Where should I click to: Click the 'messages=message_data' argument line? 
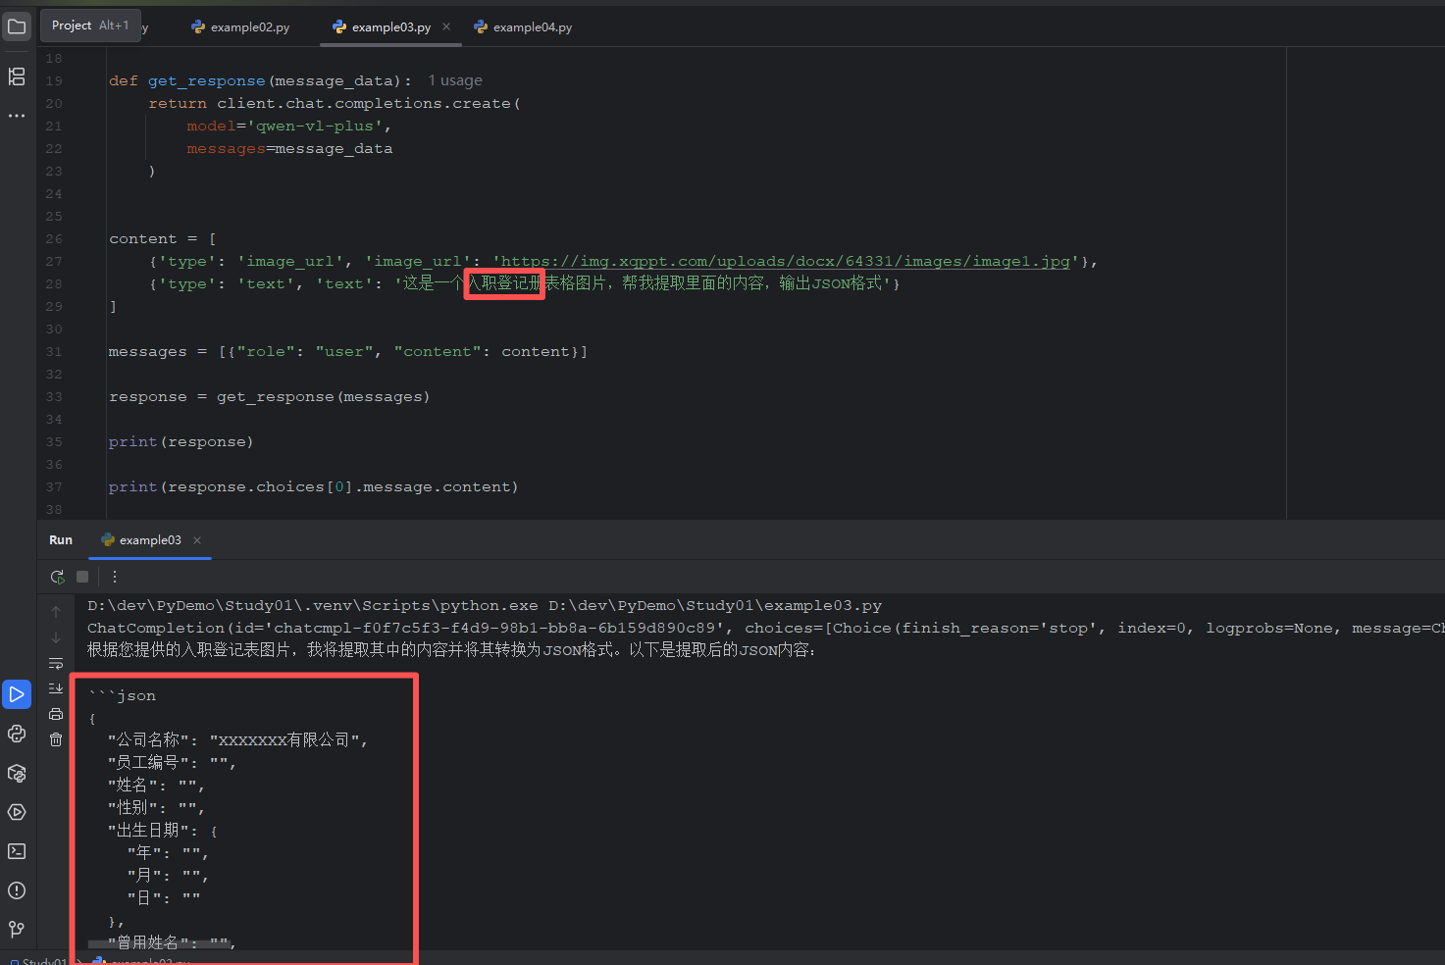(x=289, y=148)
